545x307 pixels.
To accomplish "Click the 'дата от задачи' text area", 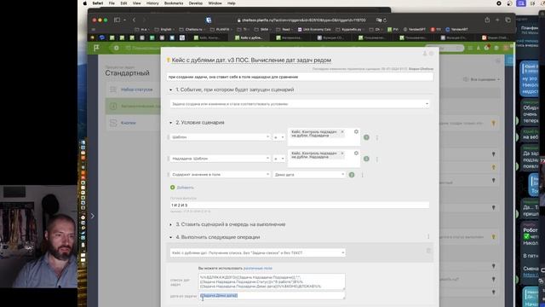I will pos(272,296).
